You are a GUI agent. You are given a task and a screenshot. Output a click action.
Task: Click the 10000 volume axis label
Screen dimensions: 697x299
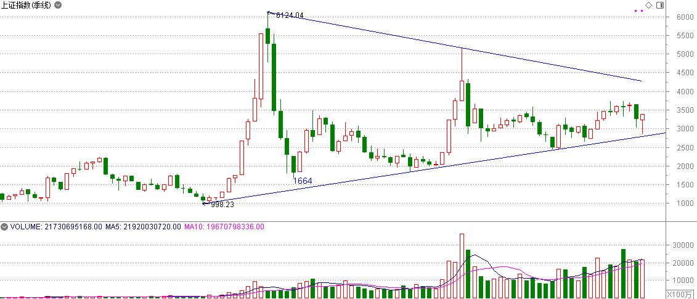pos(683,281)
